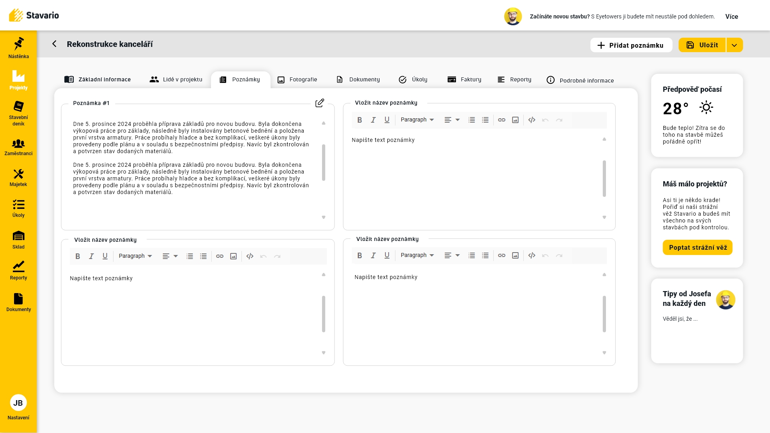This screenshot has width=770, height=433.
Task: Go back using the arrow beside Rekonstrukce kanceláří
Action: coord(55,44)
